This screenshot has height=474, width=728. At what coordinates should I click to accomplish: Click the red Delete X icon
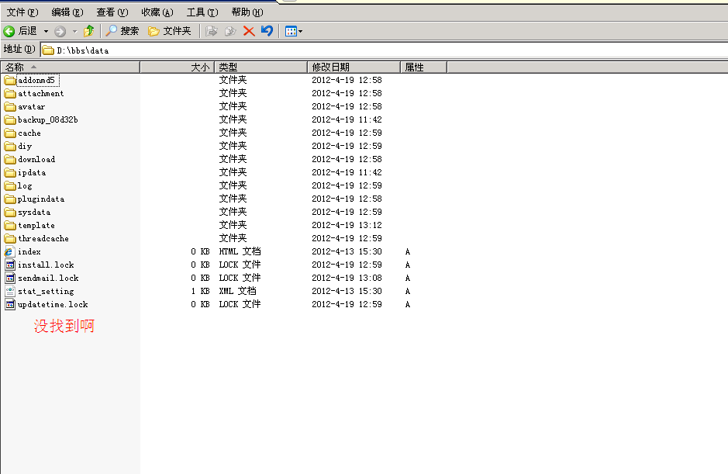click(x=249, y=31)
